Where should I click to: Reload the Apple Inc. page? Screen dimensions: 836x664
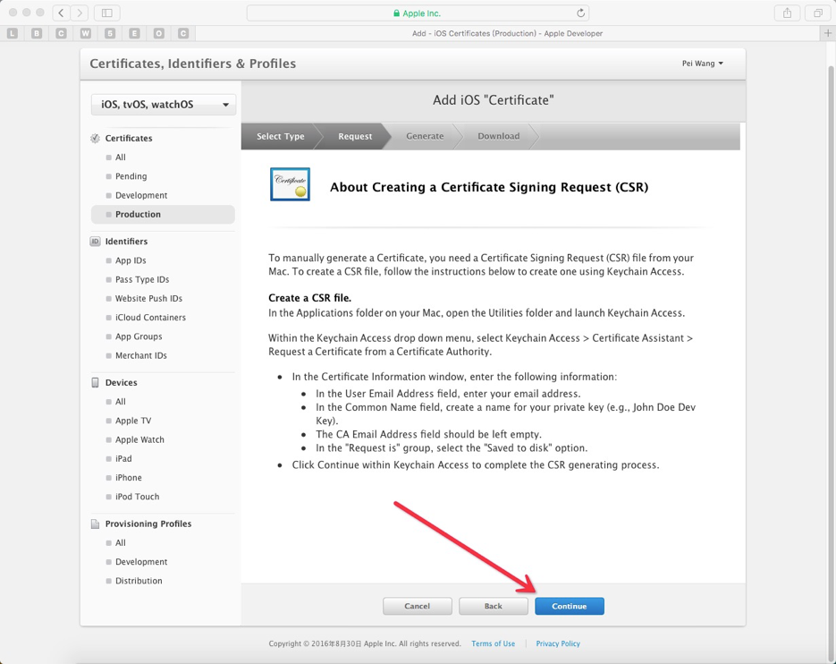tap(580, 13)
